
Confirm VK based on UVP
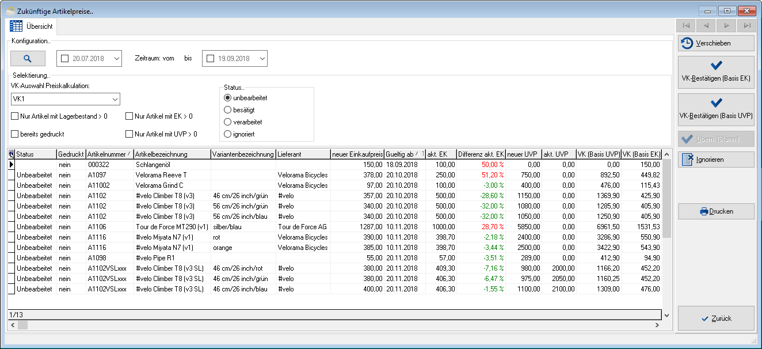click(716, 109)
